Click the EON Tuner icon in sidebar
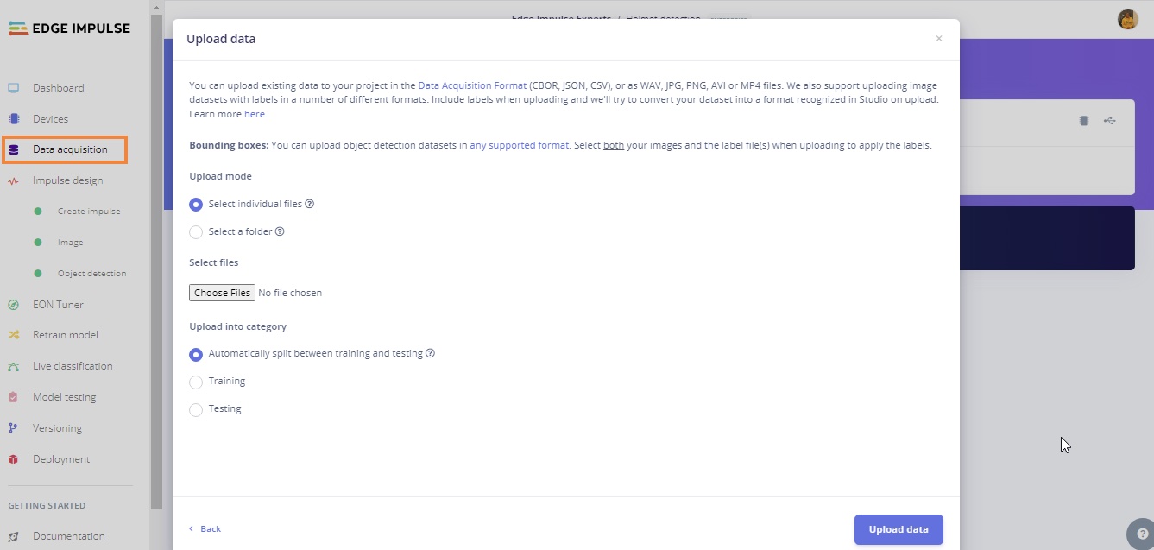Image resolution: width=1154 pixels, height=550 pixels. click(x=14, y=305)
